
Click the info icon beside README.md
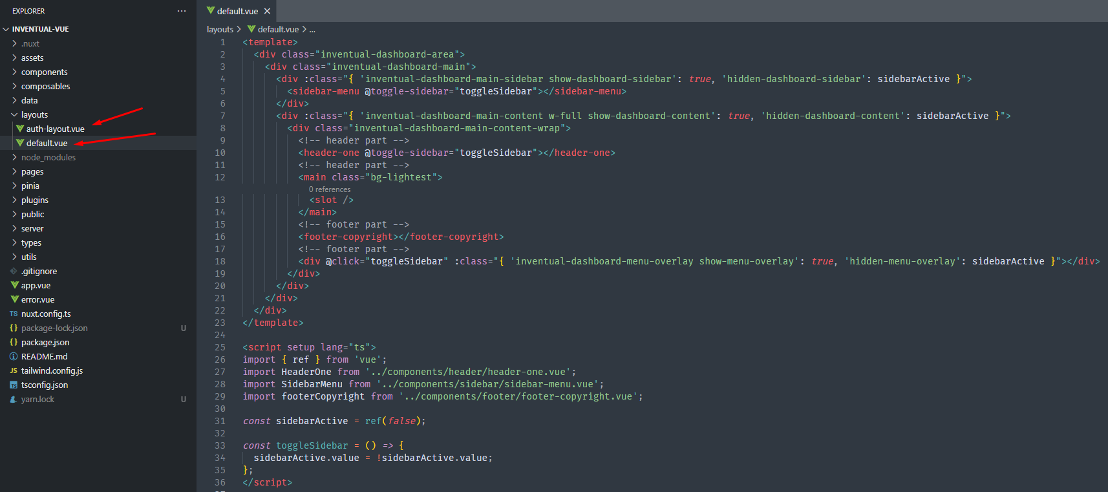coord(14,356)
